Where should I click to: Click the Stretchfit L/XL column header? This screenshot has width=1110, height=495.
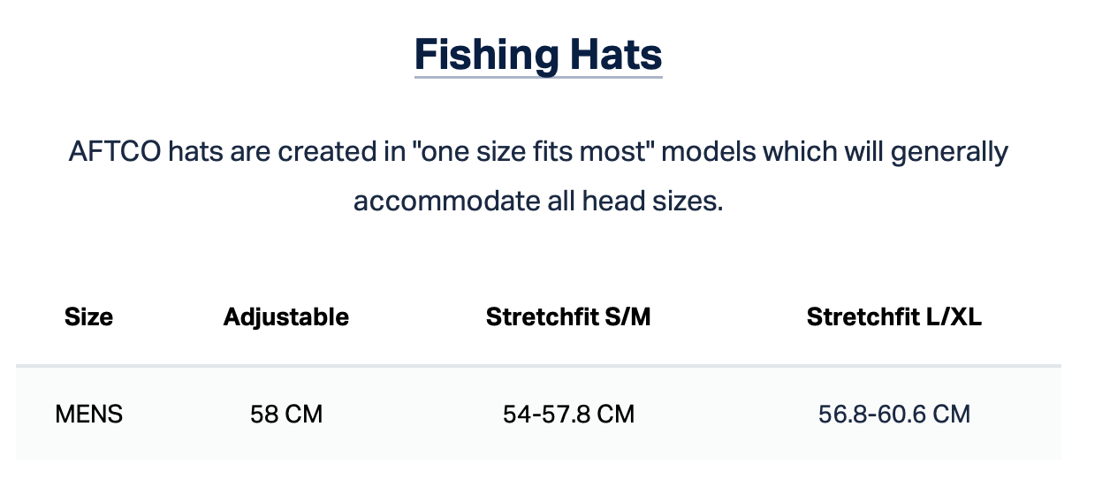[893, 317]
